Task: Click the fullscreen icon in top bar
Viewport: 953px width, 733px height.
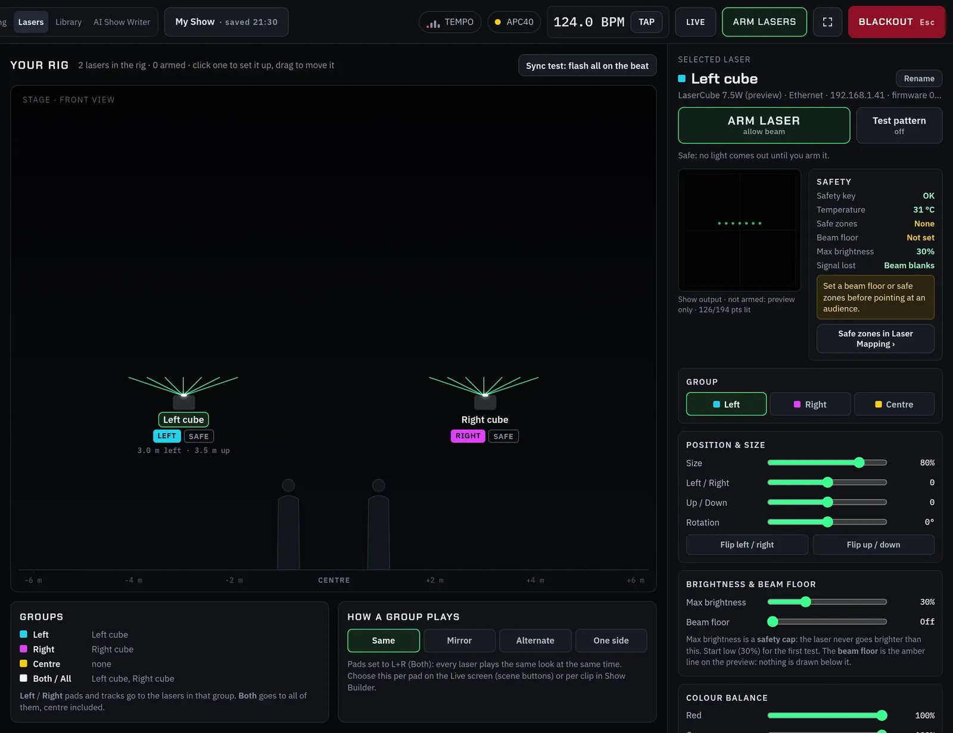Action: (827, 22)
